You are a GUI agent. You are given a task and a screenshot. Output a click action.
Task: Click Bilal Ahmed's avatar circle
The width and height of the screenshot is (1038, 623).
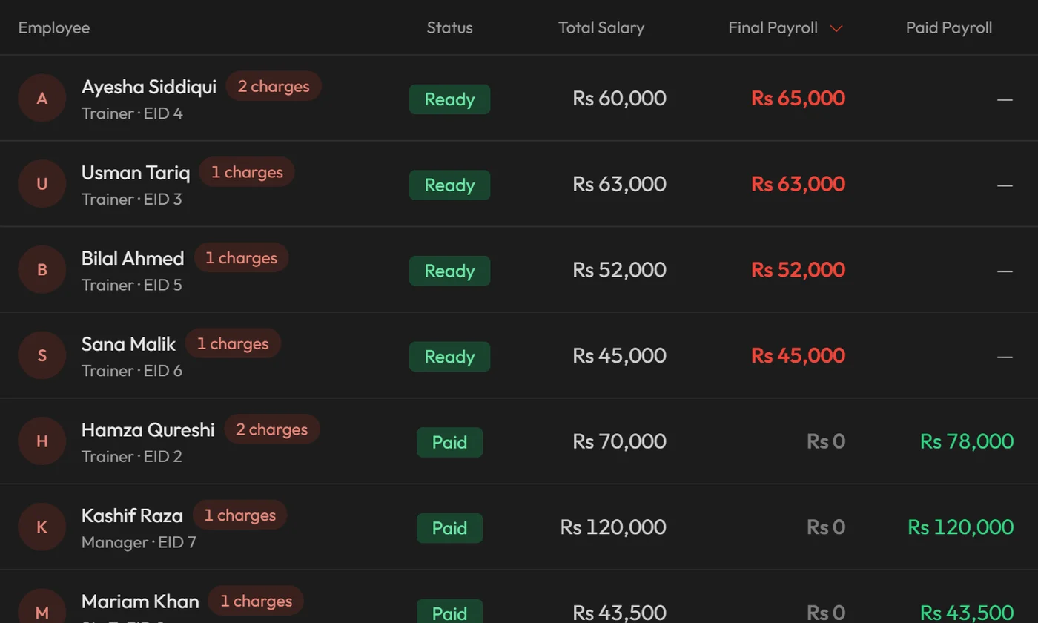[42, 269]
